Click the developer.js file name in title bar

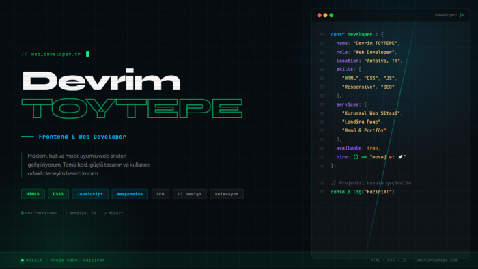(449, 15)
